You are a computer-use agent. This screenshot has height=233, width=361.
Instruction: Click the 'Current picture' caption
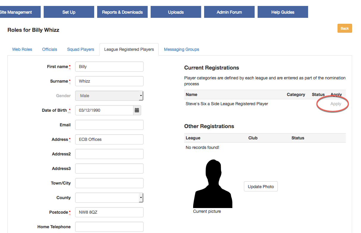207,211
